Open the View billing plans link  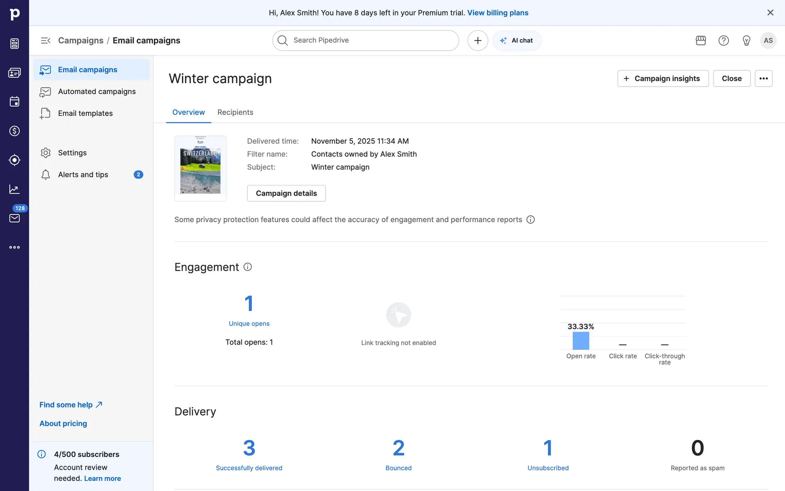tap(498, 13)
